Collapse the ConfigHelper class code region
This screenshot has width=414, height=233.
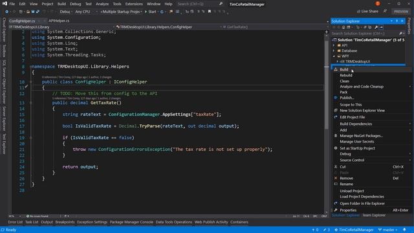pos(30,82)
